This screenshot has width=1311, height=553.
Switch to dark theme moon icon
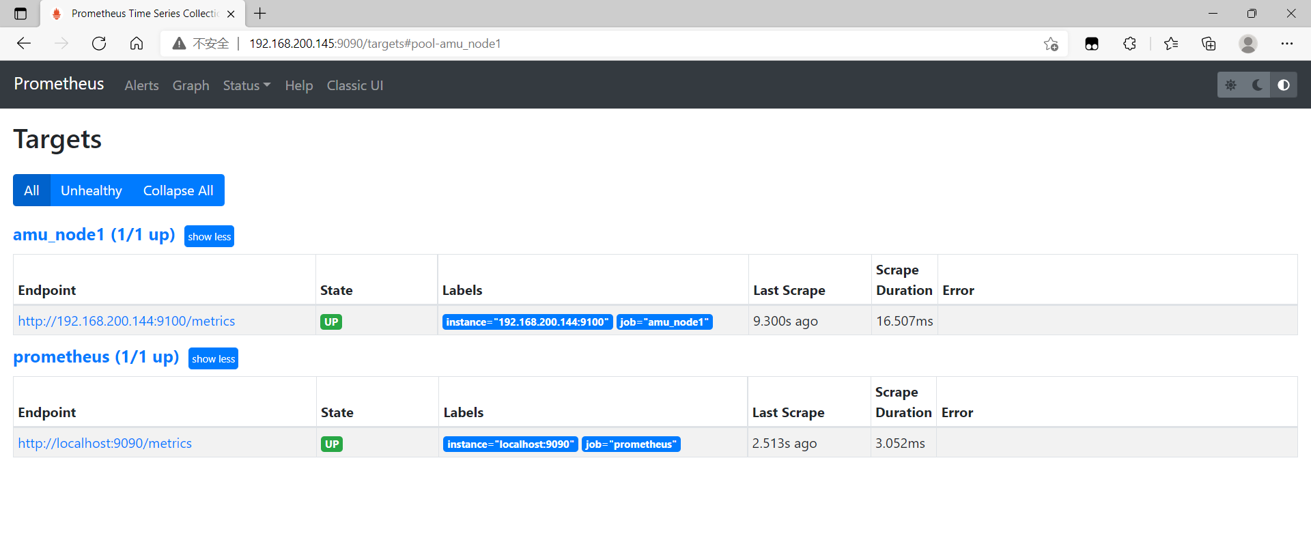click(x=1257, y=85)
